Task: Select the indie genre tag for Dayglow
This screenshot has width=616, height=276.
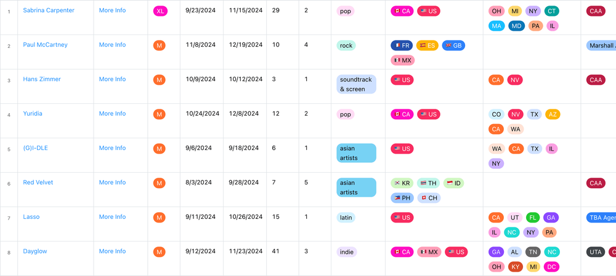Action: tap(346, 253)
